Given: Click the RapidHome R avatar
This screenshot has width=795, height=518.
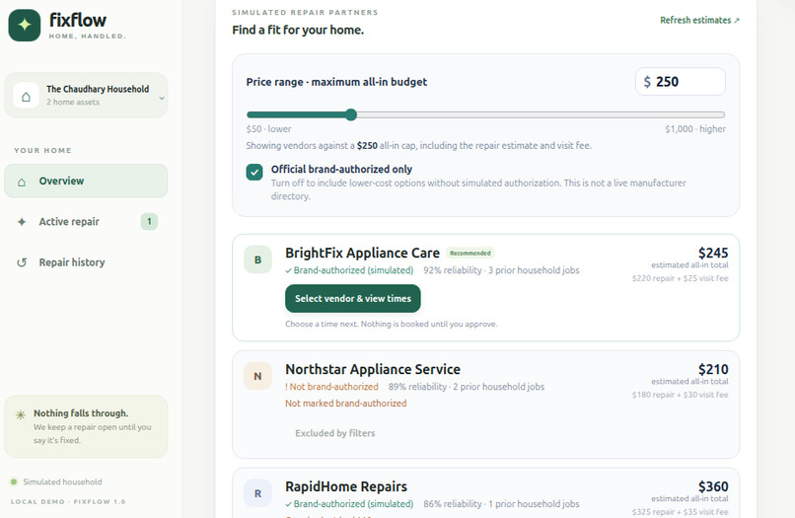Looking at the screenshot, I should point(257,493).
